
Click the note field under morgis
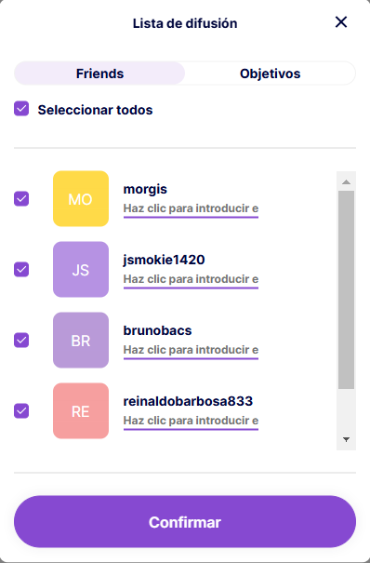pyautogui.click(x=191, y=208)
